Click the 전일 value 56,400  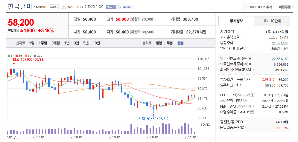(89, 19)
